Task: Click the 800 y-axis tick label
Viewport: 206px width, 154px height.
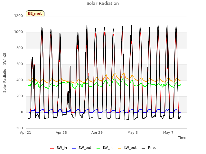Action: (20, 48)
